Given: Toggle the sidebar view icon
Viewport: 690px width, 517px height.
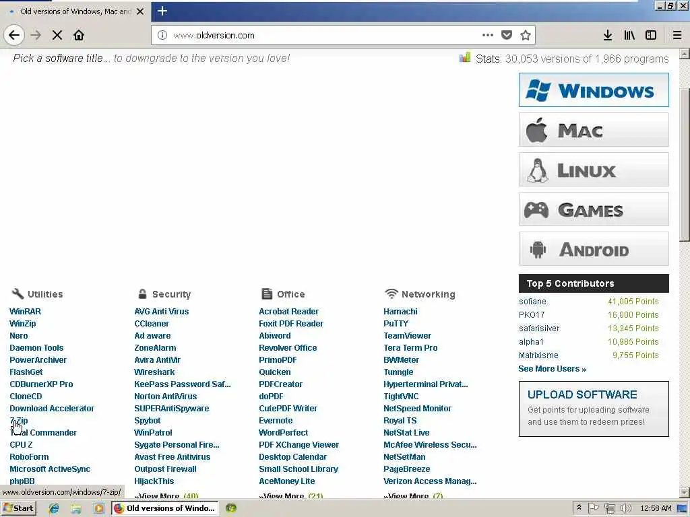Looking at the screenshot, I should pos(651,35).
